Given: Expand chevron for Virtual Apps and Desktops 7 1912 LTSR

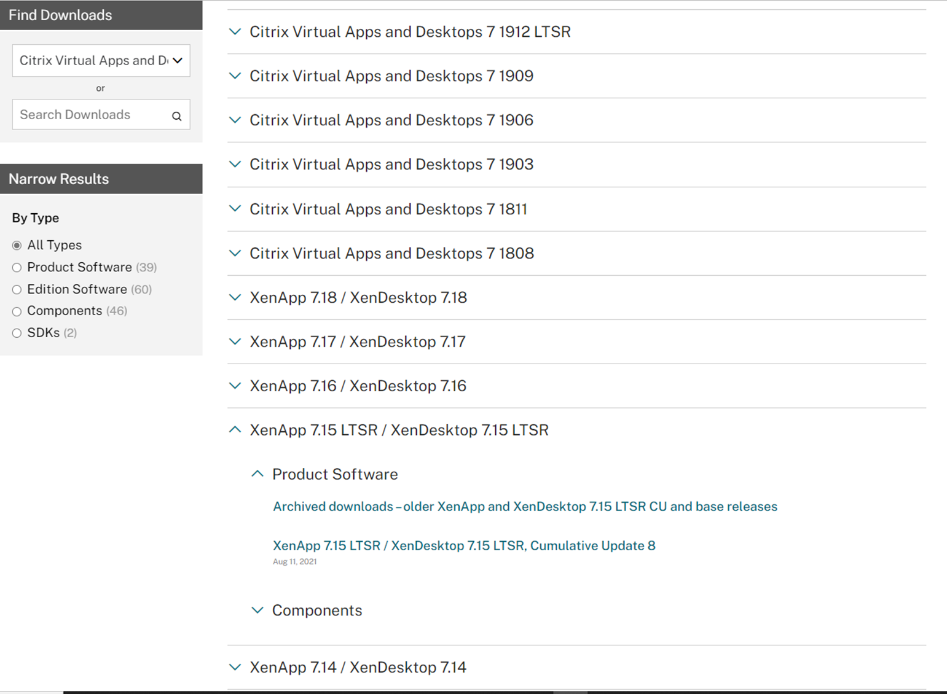Looking at the screenshot, I should point(235,31).
